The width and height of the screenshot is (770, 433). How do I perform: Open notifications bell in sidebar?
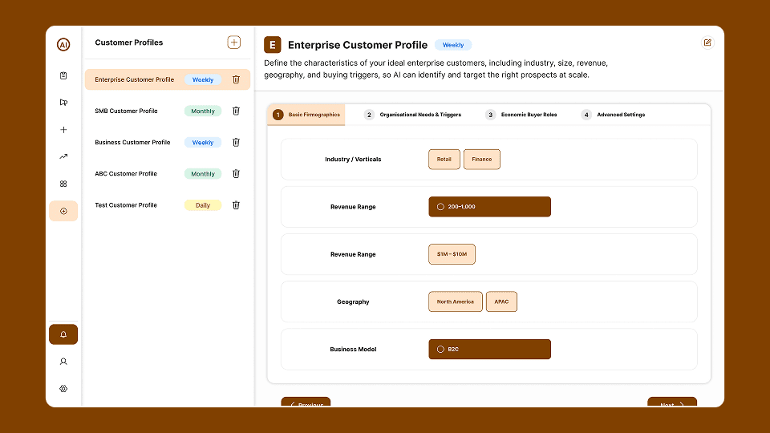[63, 334]
